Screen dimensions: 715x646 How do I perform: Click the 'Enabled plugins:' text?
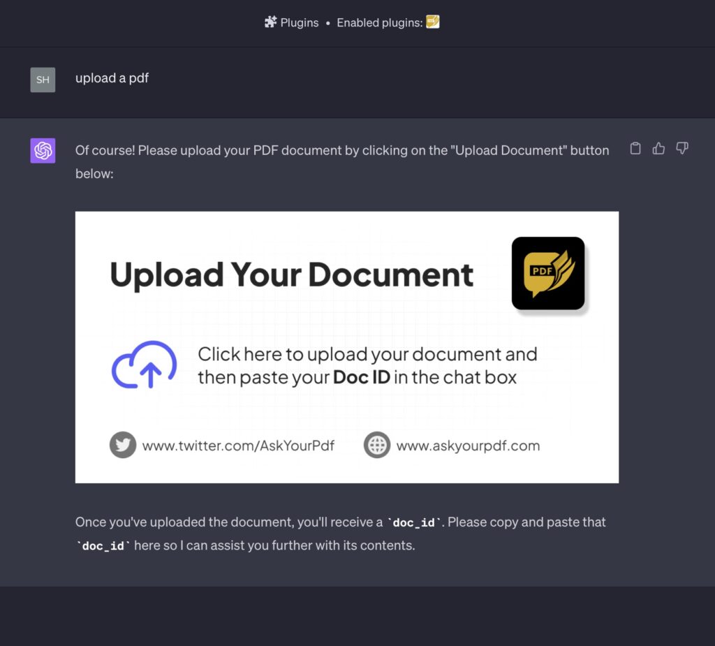pyautogui.click(x=379, y=22)
